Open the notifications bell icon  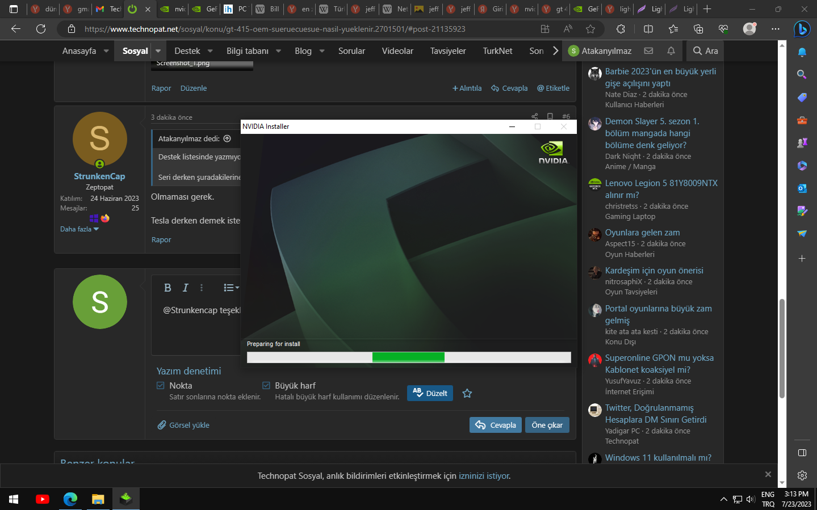click(x=671, y=50)
